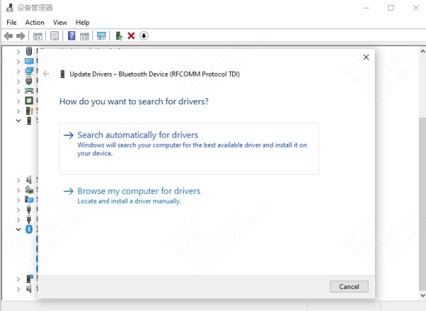Expand the node next to the processor icon
This screenshot has height=311, width=426.
pos(18,101)
